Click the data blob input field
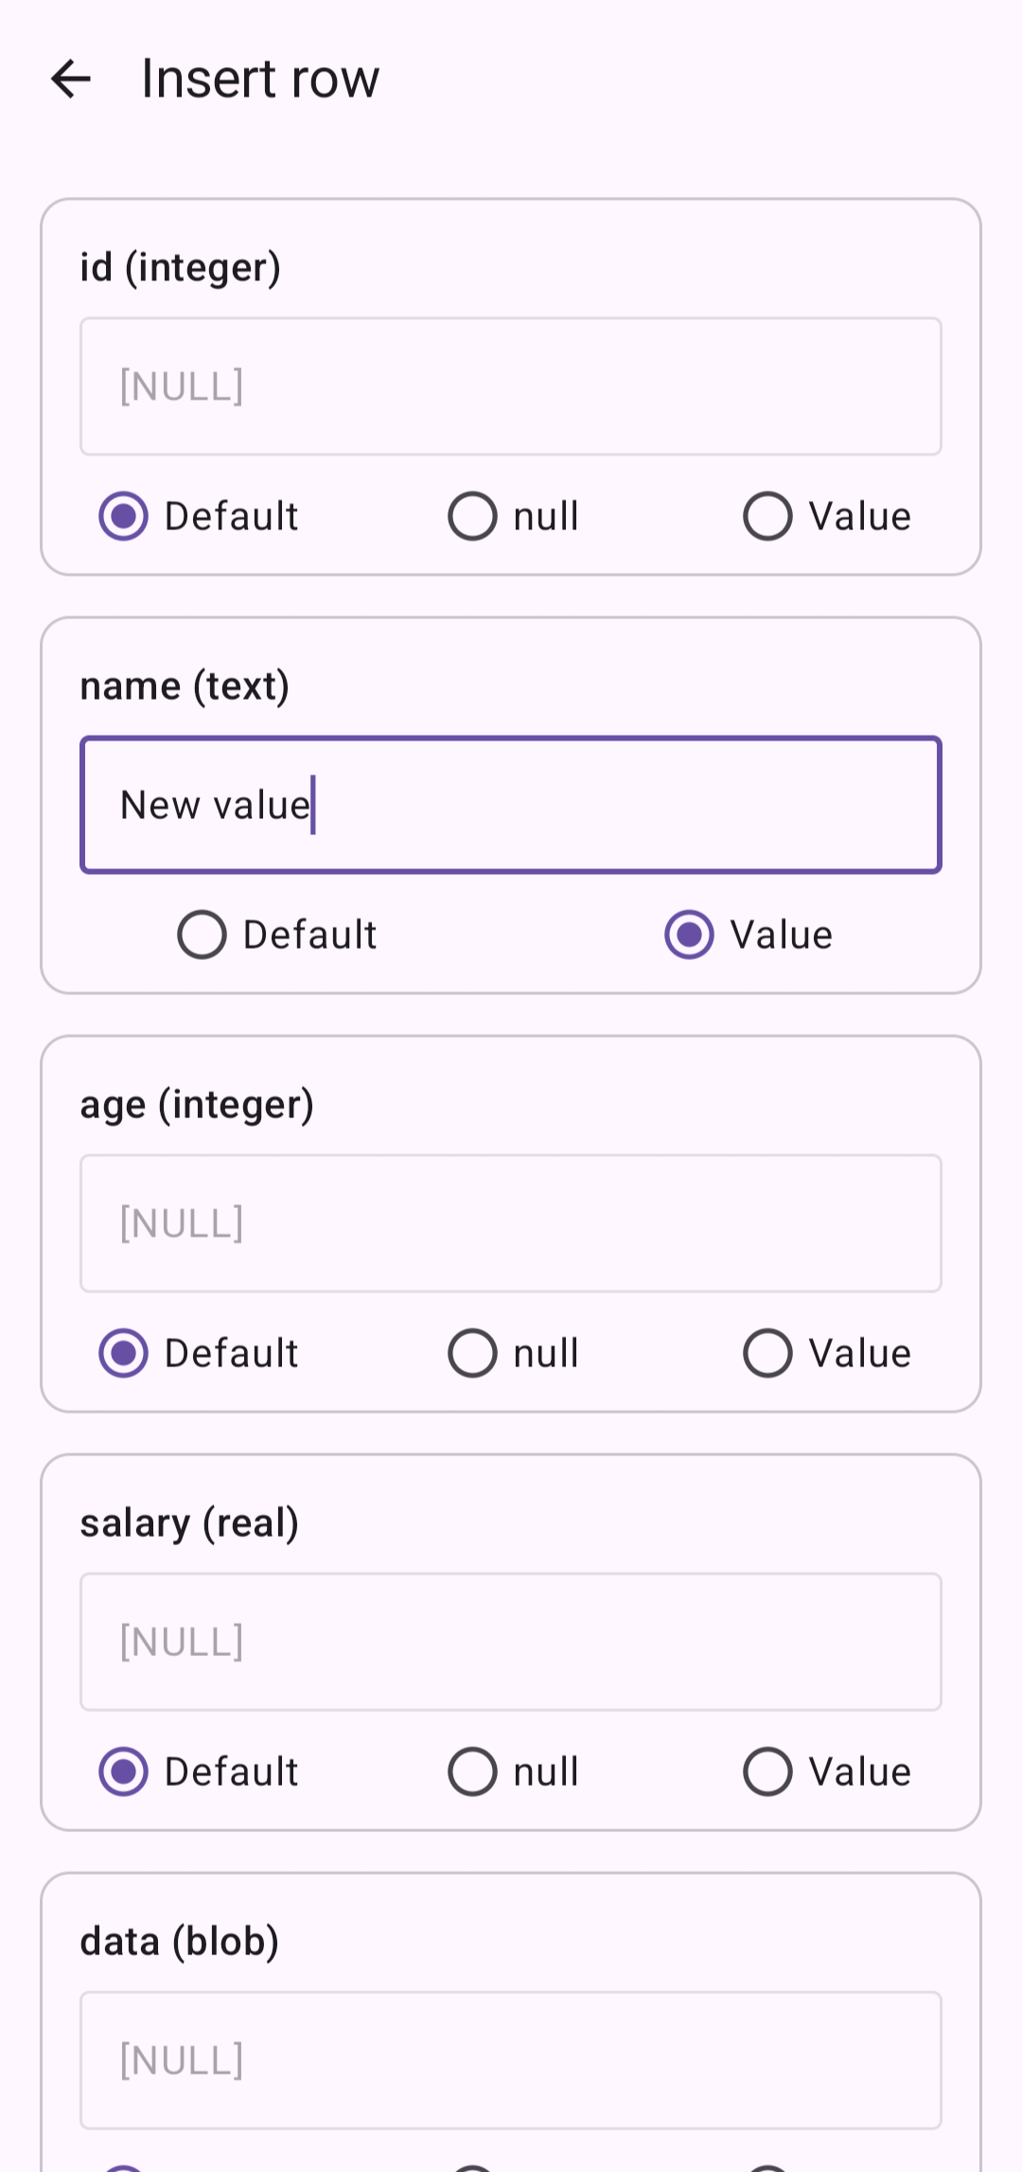 pos(511,2059)
